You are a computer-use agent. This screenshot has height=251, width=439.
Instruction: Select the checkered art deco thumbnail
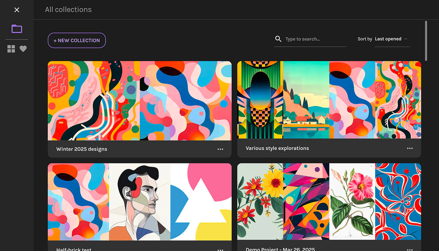[260, 99]
